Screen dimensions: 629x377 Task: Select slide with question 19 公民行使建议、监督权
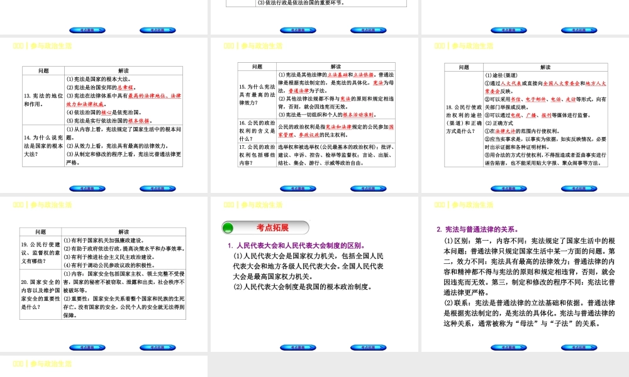[x=104, y=274]
